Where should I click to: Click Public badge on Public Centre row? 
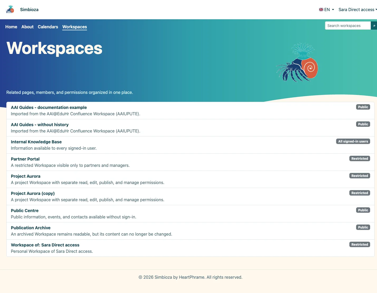tap(363, 210)
